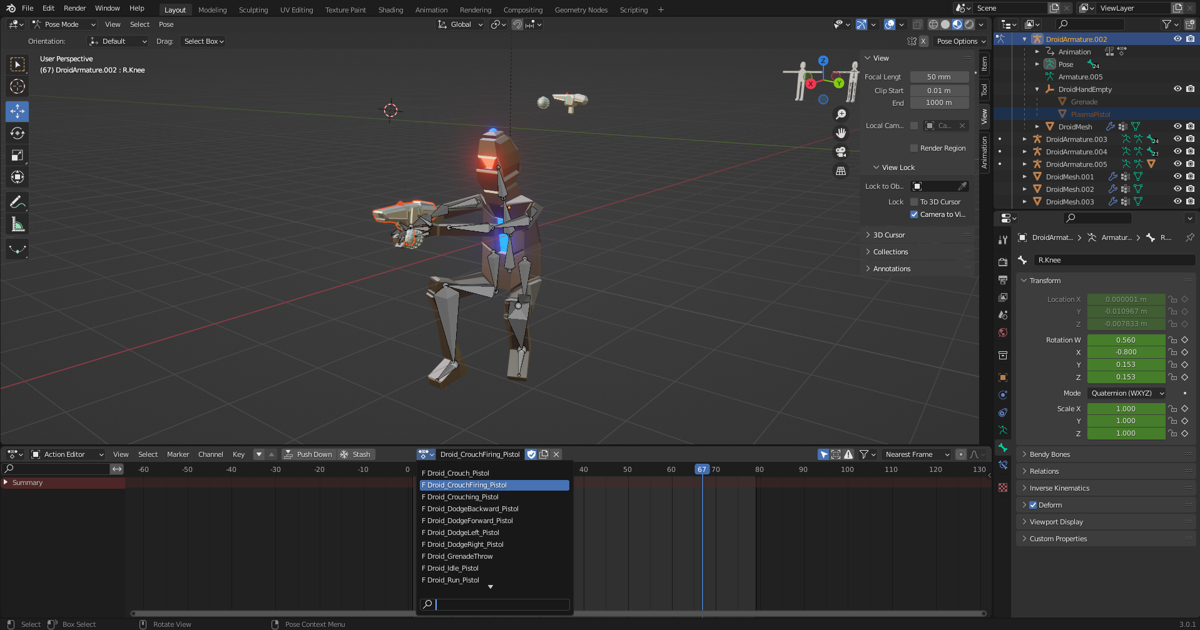Image resolution: width=1200 pixels, height=630 pixels.
Task: Select the Move tool
Action: pos(18,111)
